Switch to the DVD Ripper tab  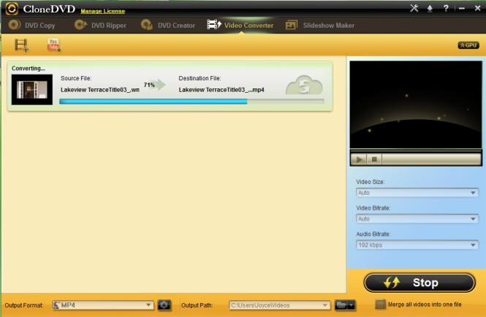100,26
